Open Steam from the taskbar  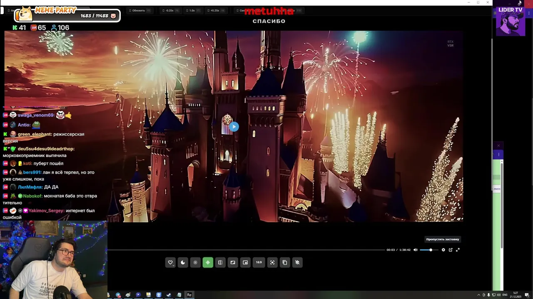[169, 295]
